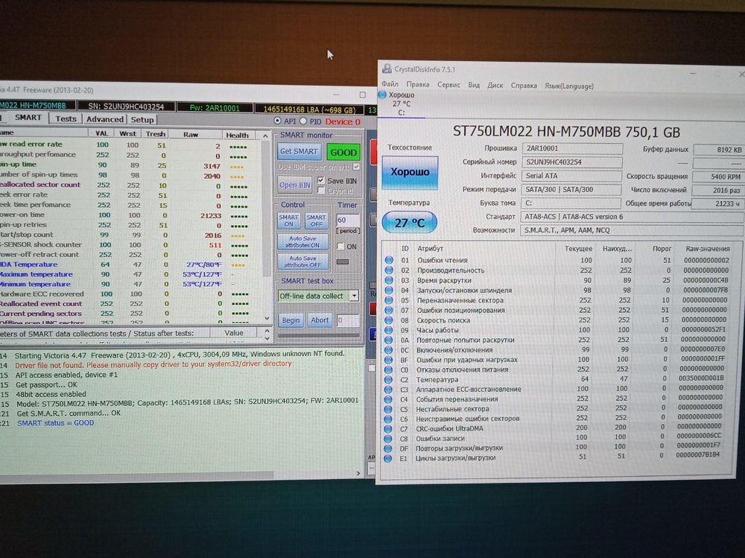Viewport: 745px width, 558px height.
Task: Click the dot icon next to "Циклы загрузки/выгрузки"
Action: (x=389, y=458)
